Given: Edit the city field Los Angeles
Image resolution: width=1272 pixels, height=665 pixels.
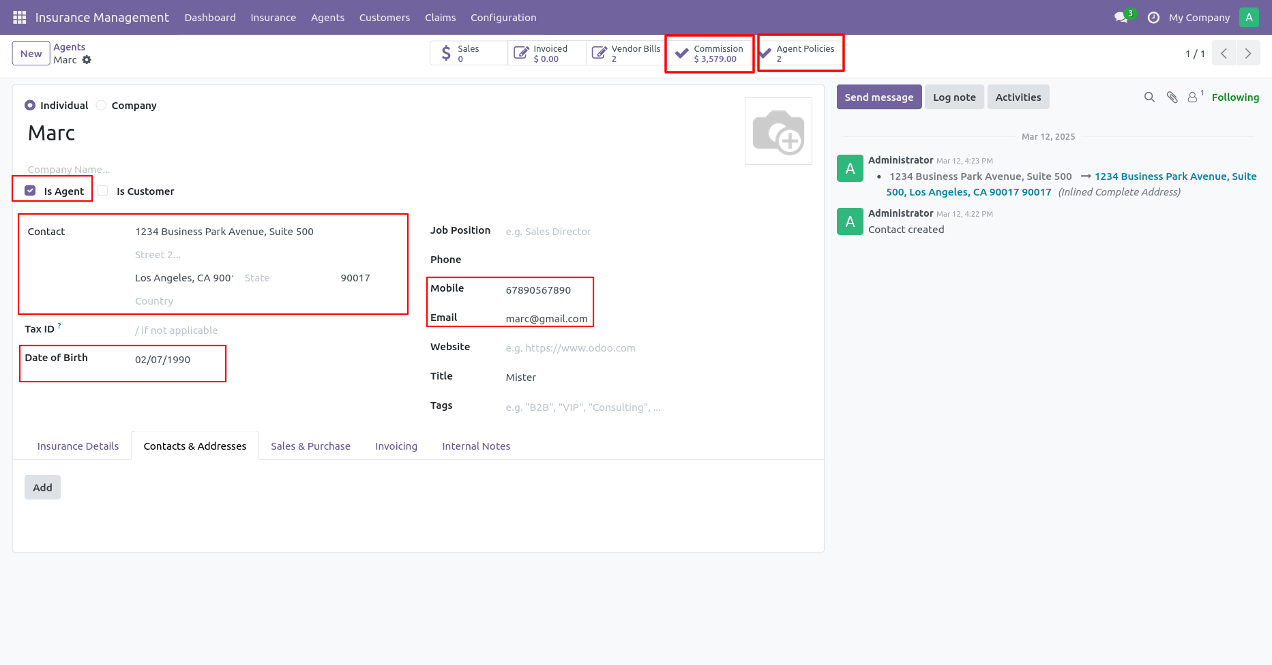Looking at the screenshot, I should 184,278.
